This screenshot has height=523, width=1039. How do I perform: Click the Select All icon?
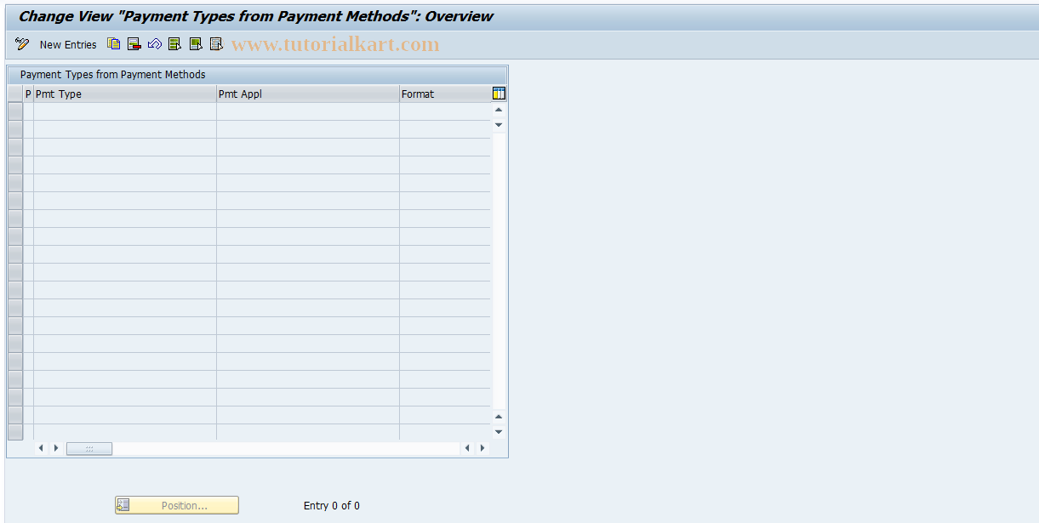pyautogui.click(x=175, y=44)
